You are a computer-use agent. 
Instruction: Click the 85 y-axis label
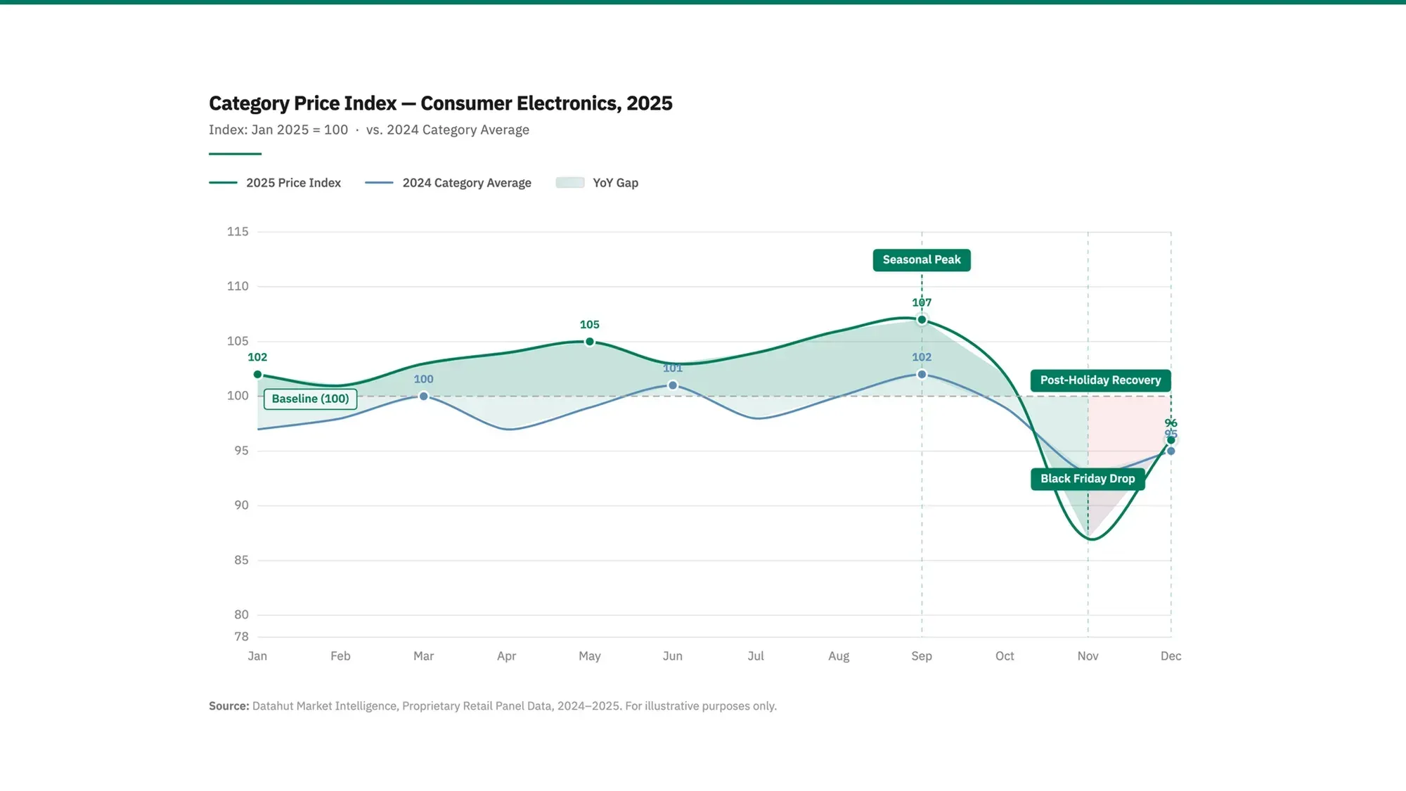(241, 560)
